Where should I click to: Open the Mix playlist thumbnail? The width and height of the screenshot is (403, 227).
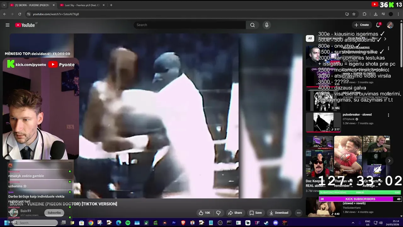(x=323, y=101)
